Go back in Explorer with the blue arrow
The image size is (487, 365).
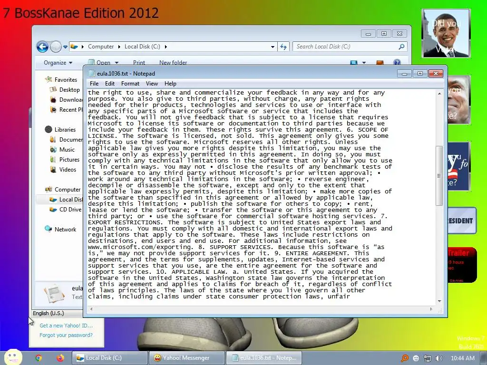click(42, 47)
